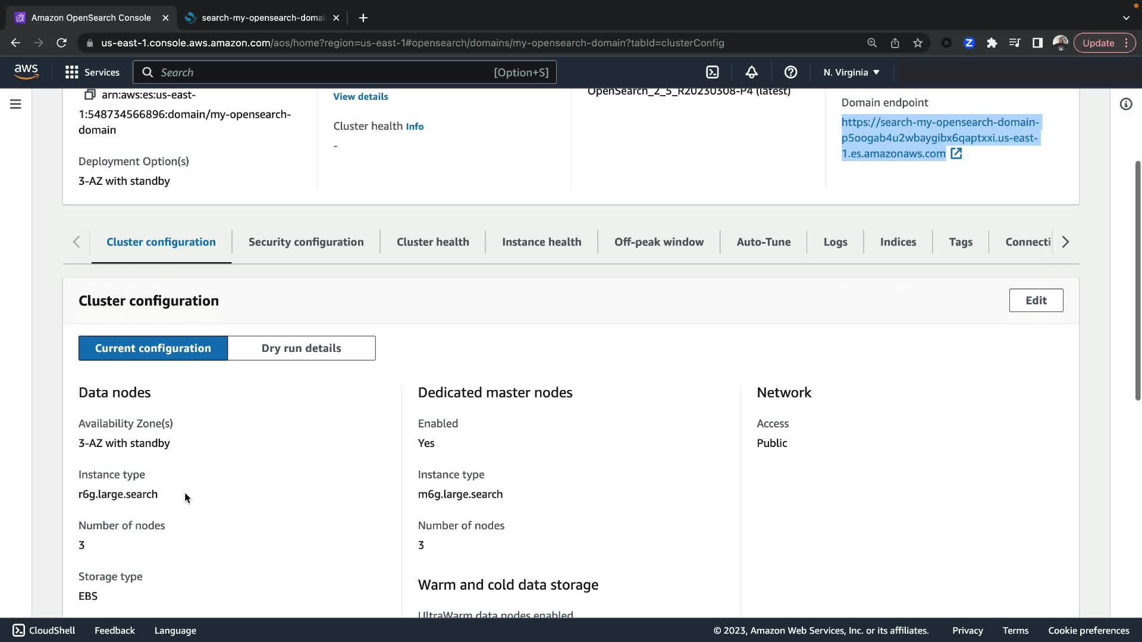The image size is (1142, 642).
Task: Expand the N. Virginia region dropdown
Action: point(851,72)
